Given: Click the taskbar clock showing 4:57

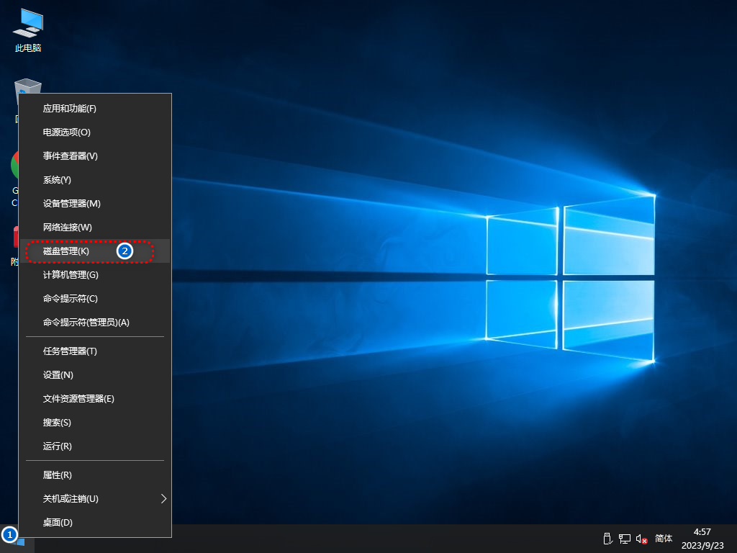Looking at the screenshot, I should (x=701, y=538).
